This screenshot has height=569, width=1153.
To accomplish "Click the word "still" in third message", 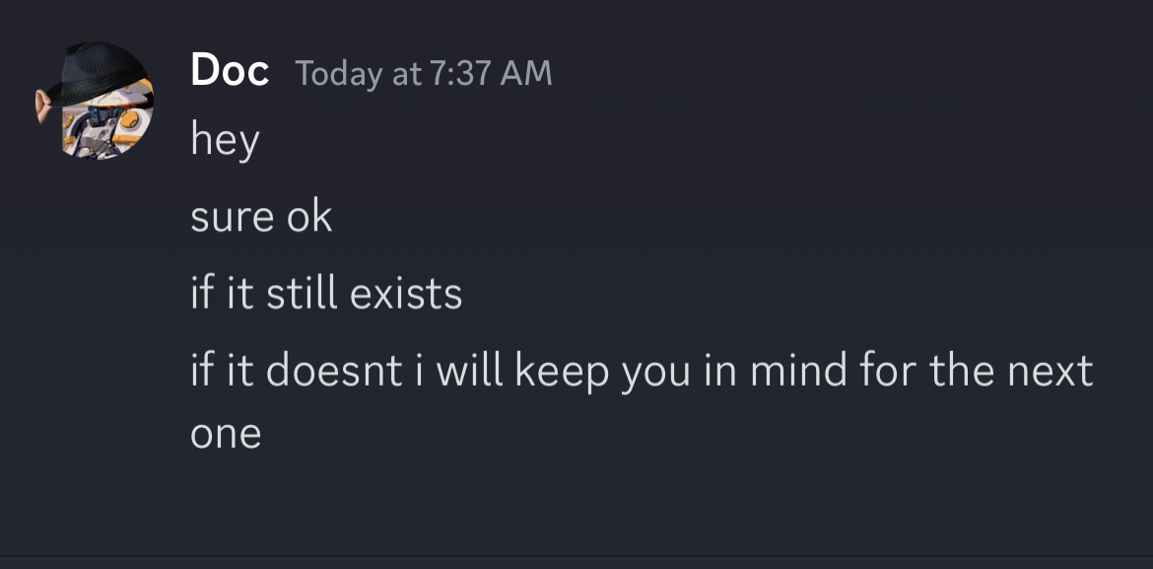I will click(302, 294).
